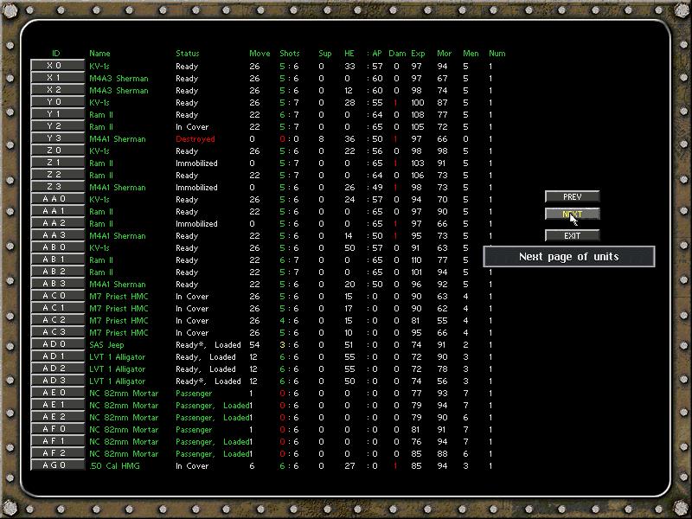This screenshot has height=519, width=692.
Task: Click Z 3 row Immobilized status
Action: point(196,188)
